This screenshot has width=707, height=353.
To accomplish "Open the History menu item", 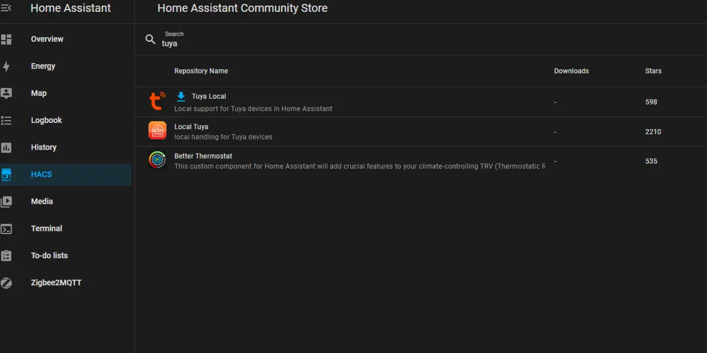I will tap(66, 147).
